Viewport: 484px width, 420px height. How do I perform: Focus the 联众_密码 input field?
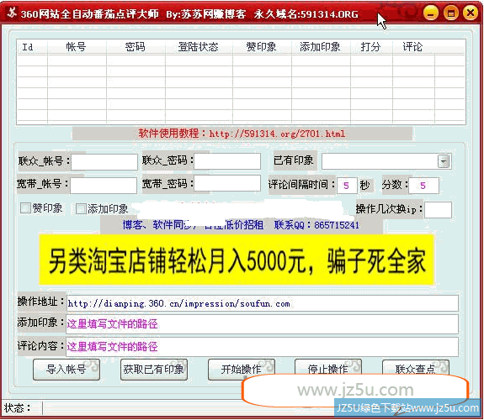point(227,161)
